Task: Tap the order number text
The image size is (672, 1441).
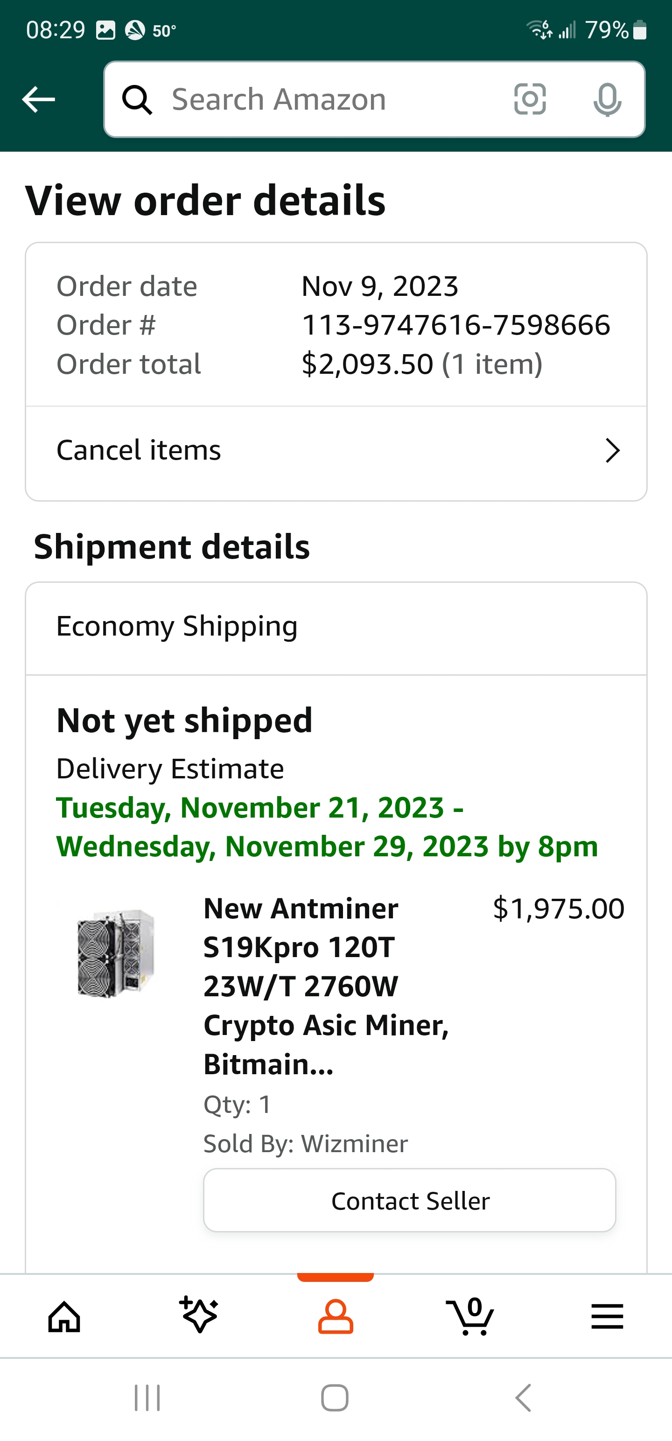Action: [x=455, y=325]
